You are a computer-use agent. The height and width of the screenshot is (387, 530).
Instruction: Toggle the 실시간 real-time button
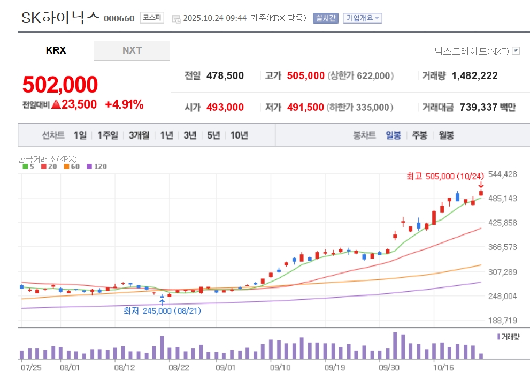325,18
